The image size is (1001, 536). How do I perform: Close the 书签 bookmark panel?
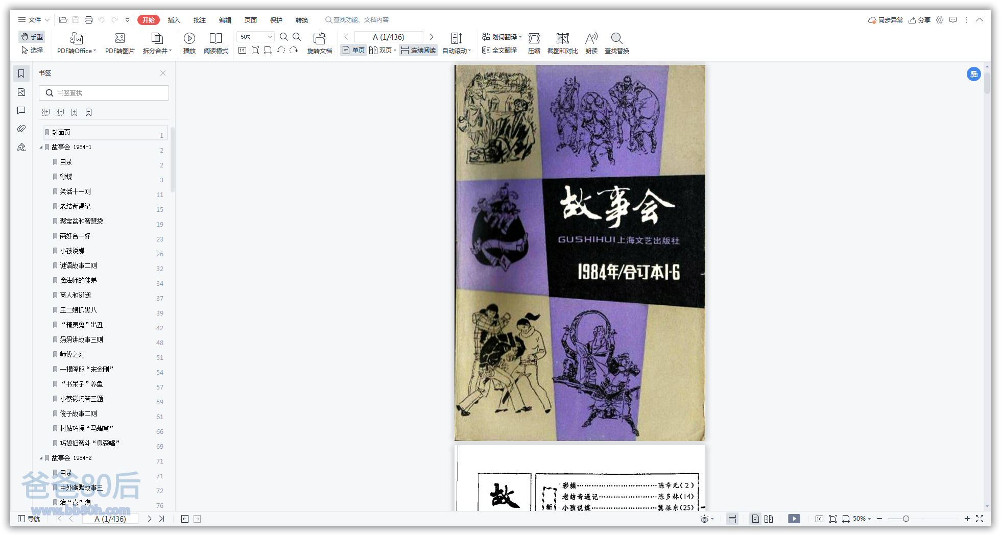pos(163,73)
